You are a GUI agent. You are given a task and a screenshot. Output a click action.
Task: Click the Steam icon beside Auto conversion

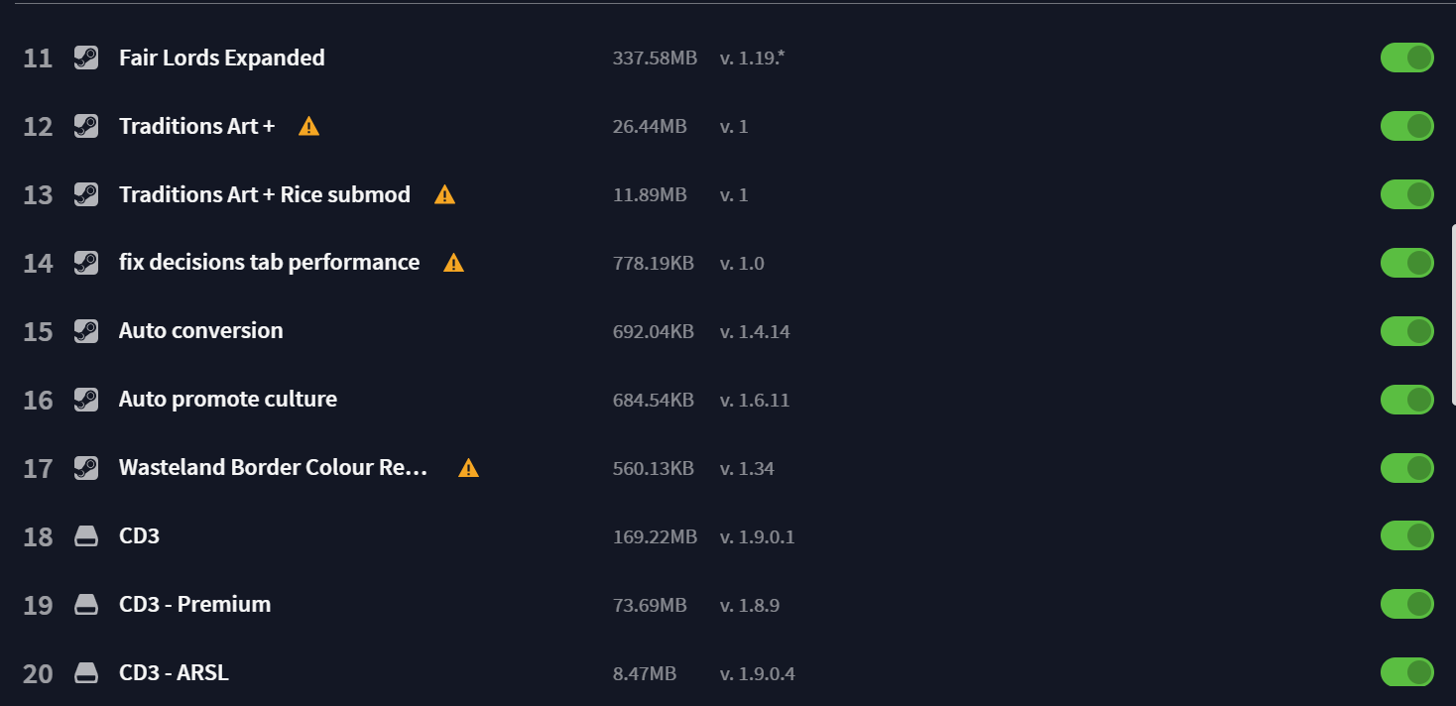[x=86, y=331]
